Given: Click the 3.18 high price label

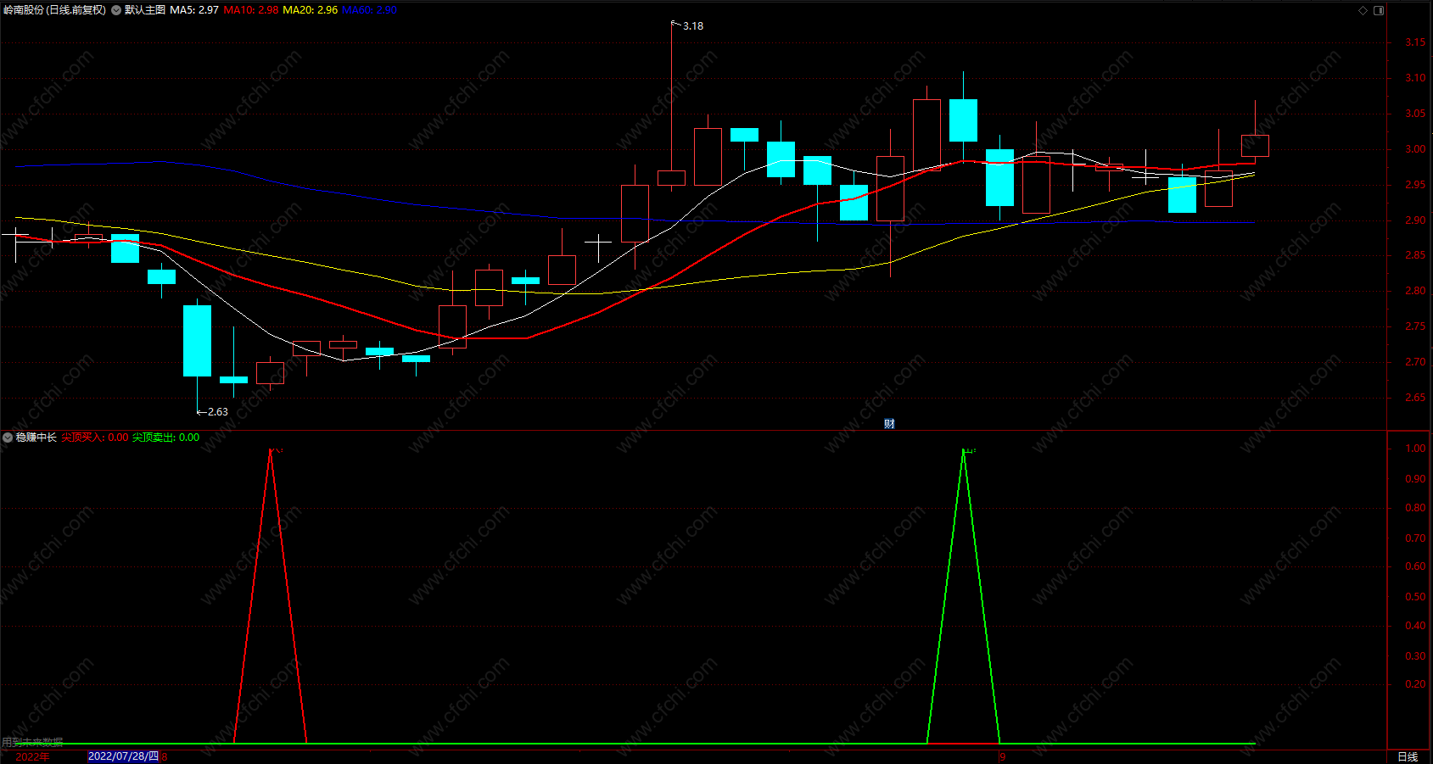Looking at the screenshot, I should [693, 26].
